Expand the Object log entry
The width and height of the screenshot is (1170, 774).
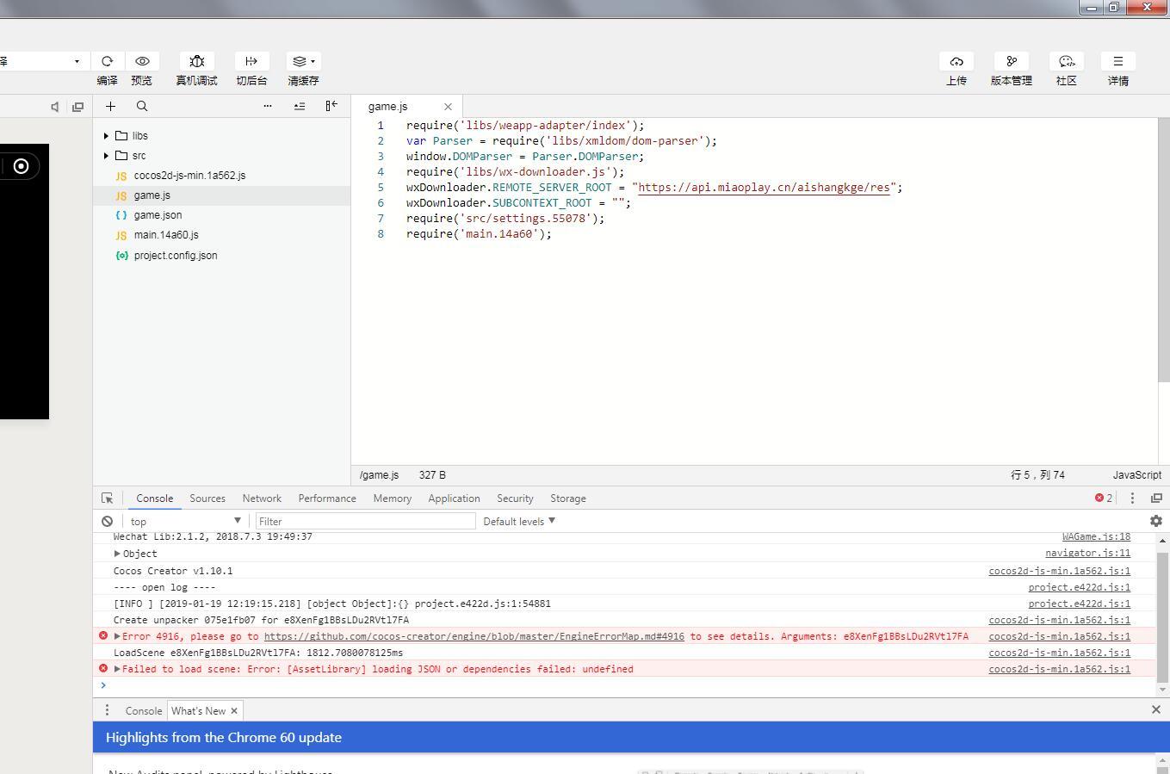click(117, 554)
